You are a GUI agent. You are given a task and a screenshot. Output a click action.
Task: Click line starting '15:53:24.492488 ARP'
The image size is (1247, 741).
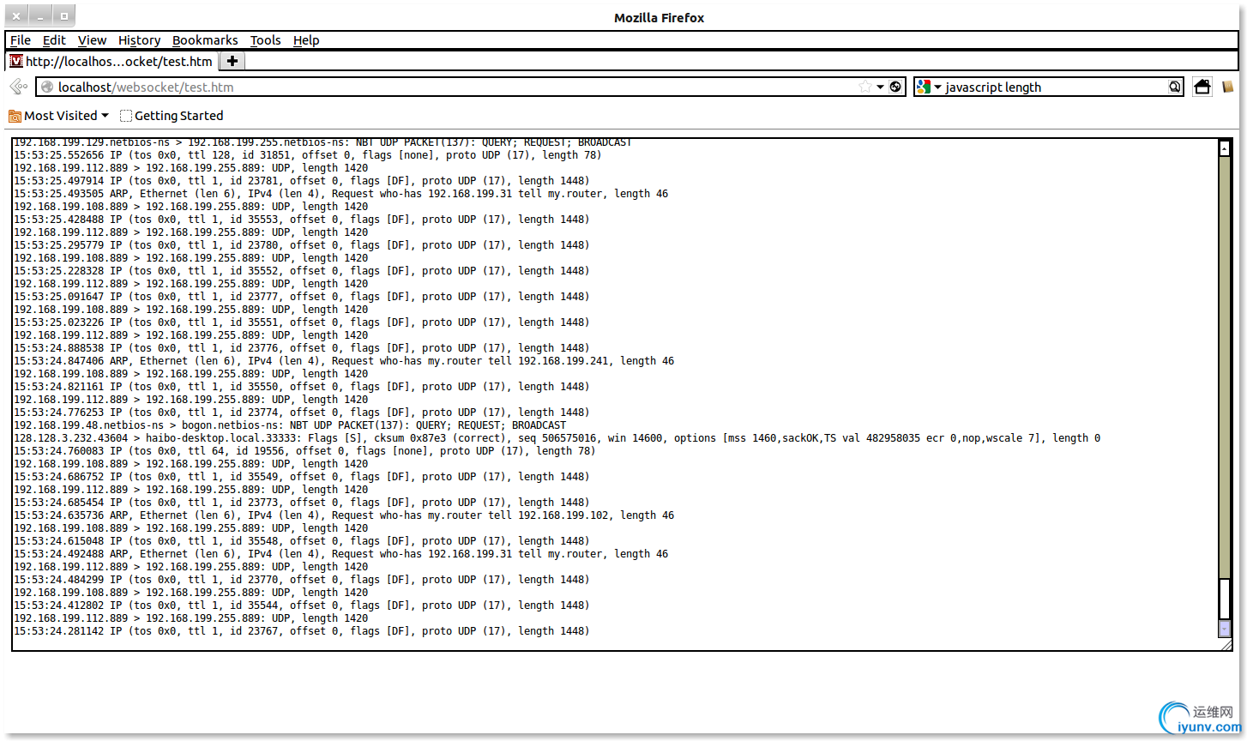point(340,554)
